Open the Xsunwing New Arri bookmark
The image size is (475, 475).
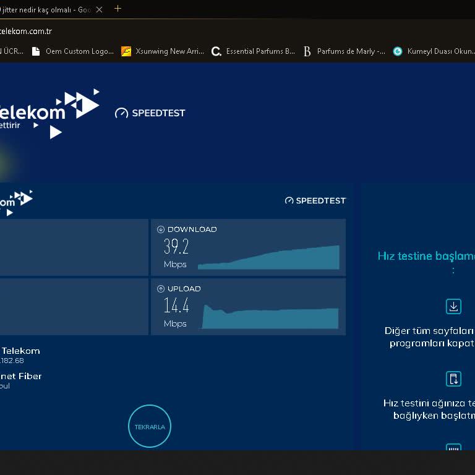(x=163, y=51)
